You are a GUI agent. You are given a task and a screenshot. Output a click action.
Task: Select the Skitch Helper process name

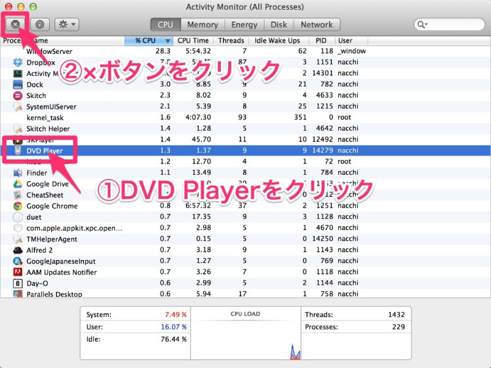click(x=48, y=129)
